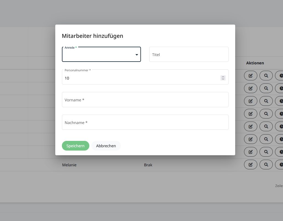Increase Personalnummer with the up arrow
283x221 pixels.
[x=223, y=77]
